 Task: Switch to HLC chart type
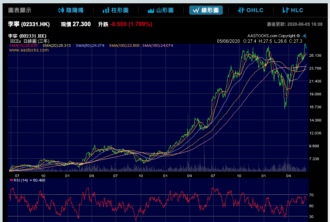293,10
